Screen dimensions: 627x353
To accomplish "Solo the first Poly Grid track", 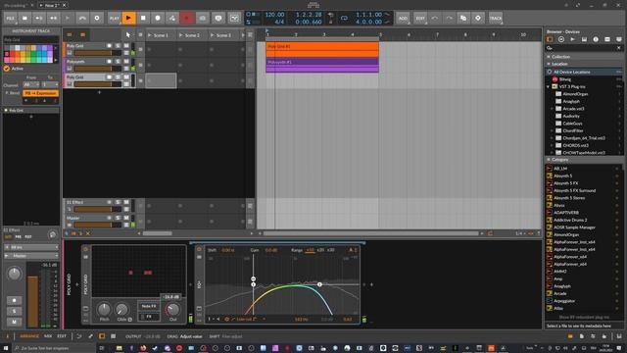I will point(118,46).
